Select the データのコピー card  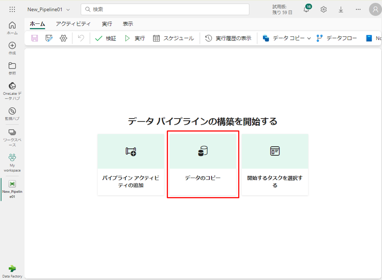(203, 165)
